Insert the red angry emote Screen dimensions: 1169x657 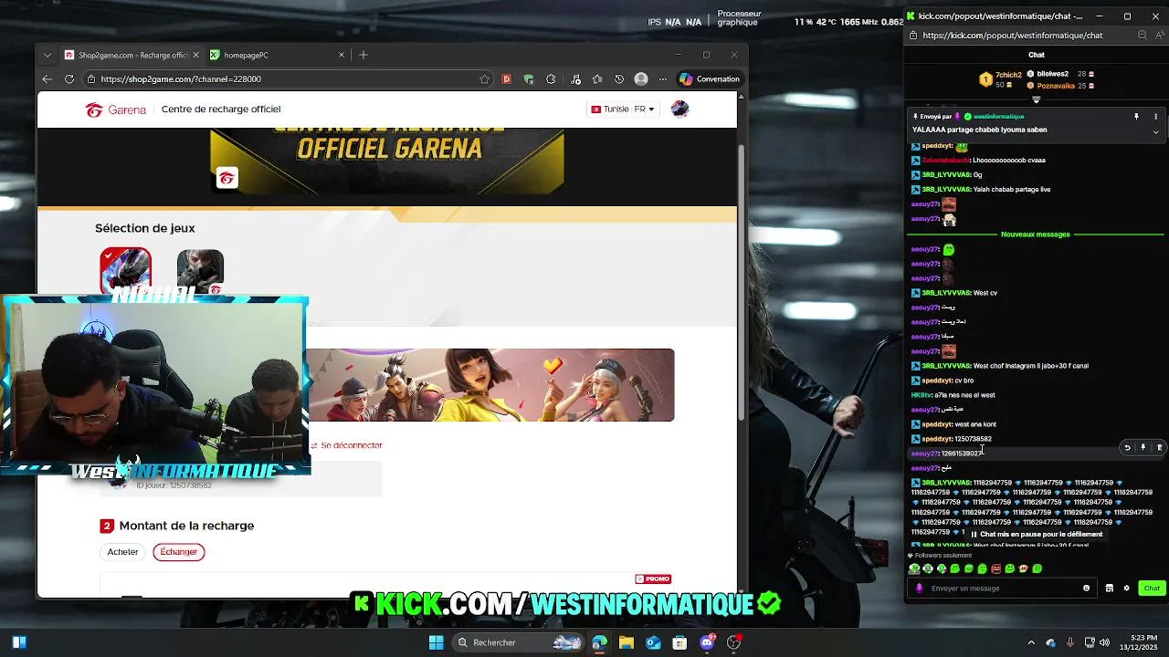coord(995,568)
